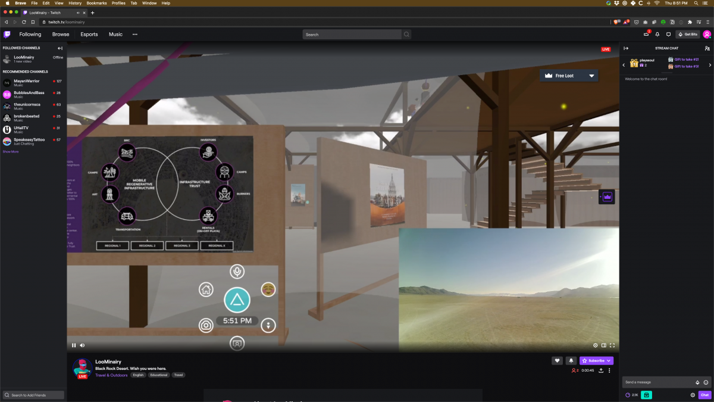The width and height of the screenshot is (714, 402).
Task: Click the home icon in the VR menu
Action: [x=206, y=290]
